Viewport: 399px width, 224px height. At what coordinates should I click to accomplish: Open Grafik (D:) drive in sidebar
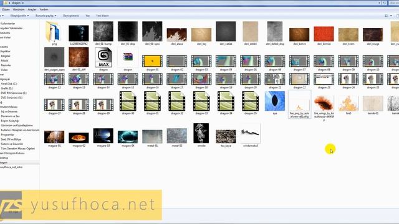pyautogui.click(x=7, y=88)
